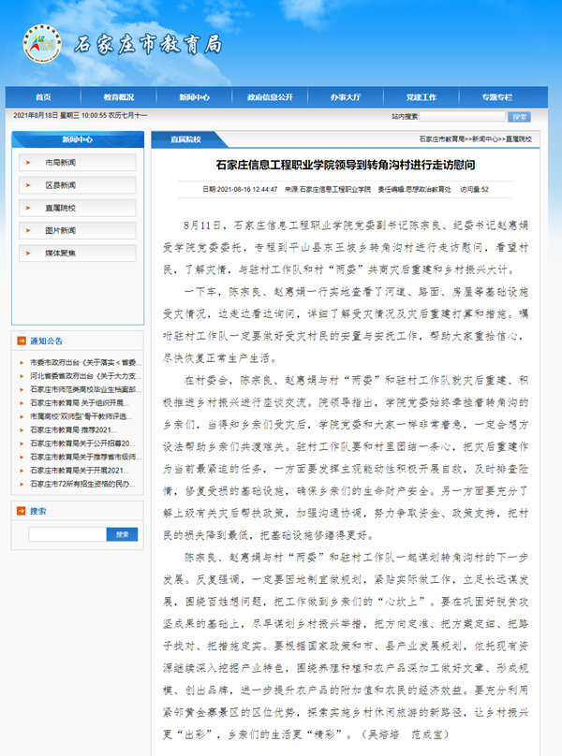
Task: Open 教育概况 in the navigation bar
Action: (x=119, y=97)
